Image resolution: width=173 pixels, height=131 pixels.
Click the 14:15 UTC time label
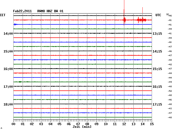(157, 51)
